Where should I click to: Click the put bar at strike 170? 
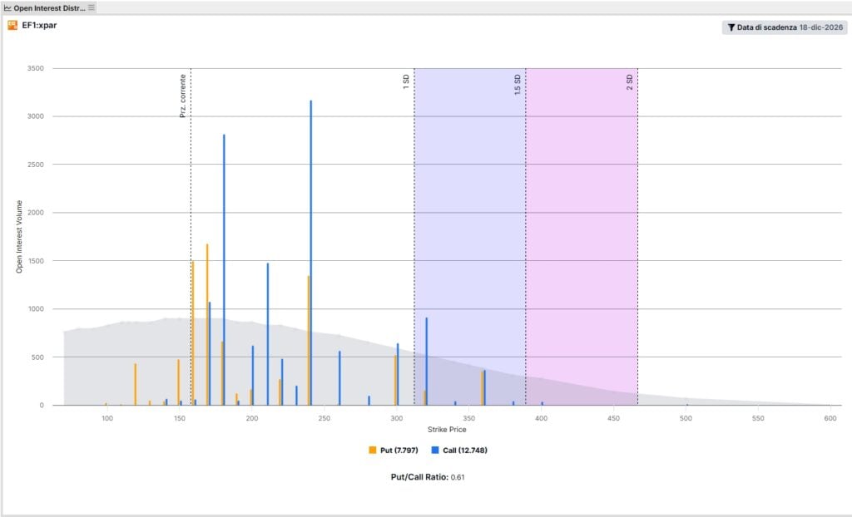pos(207,325)
